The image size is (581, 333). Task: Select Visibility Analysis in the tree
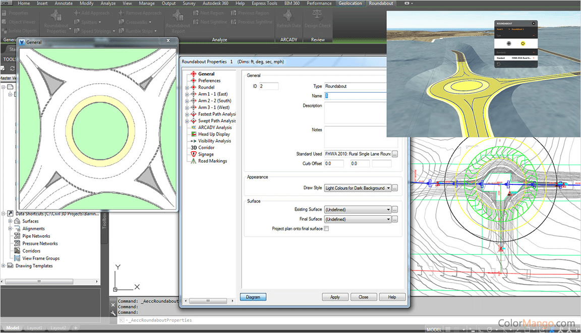tap(214, 141)
